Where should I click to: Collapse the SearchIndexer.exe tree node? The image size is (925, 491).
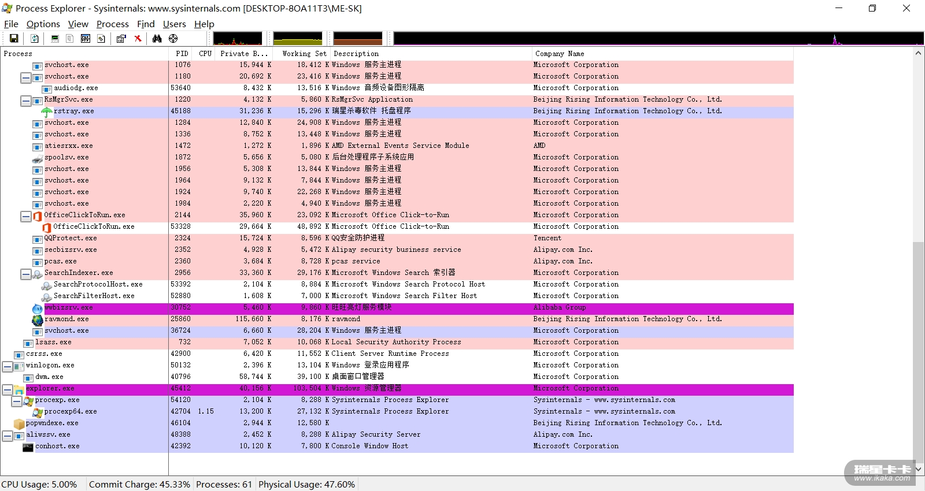(x=26, y=274)
